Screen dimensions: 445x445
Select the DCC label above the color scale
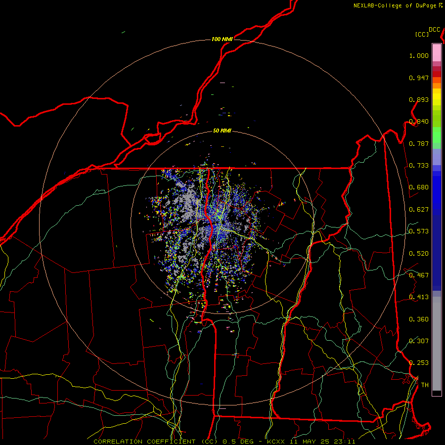[434, 30]
